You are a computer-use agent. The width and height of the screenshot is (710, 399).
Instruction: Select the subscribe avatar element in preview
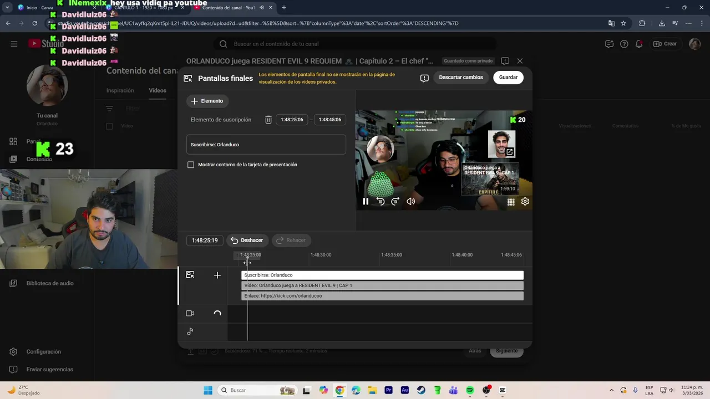pos(381,149)
